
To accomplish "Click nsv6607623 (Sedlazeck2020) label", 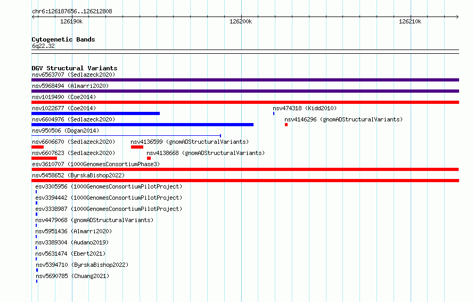I will point(73,153).
